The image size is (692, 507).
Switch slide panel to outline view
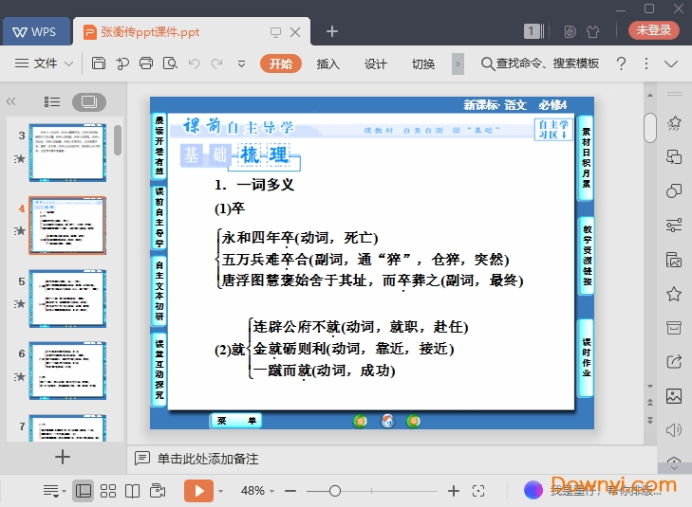[x=52, y=102]
